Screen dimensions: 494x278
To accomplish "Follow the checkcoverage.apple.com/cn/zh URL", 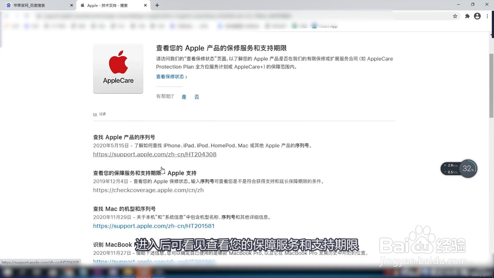I will tap(149, 190).
